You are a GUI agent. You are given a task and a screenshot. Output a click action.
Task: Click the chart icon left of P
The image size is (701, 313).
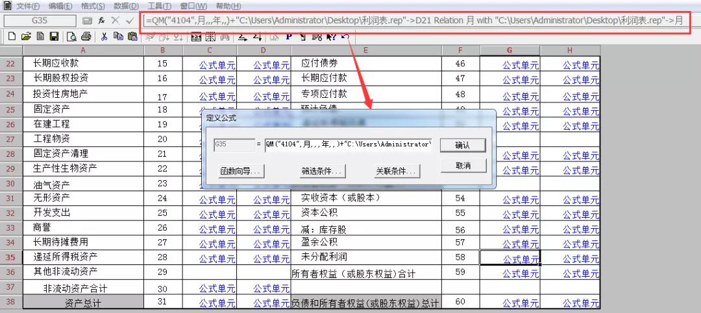coord(275,36)
